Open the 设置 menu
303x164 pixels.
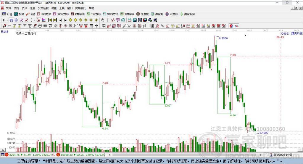[x=54, y=8]
